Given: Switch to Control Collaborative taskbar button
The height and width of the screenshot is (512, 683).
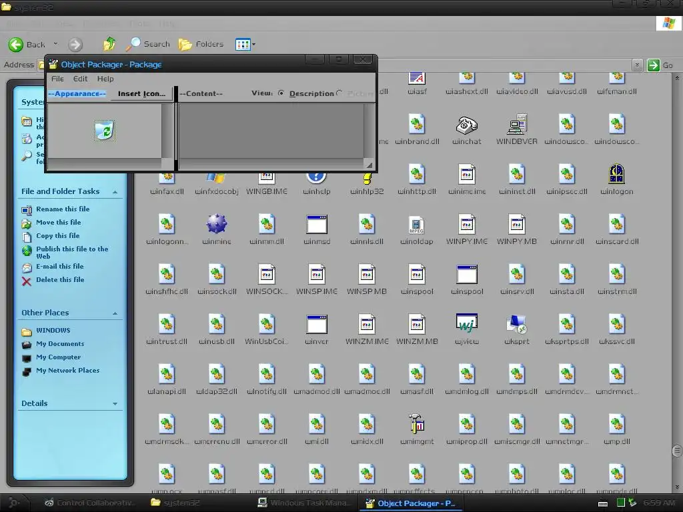Looking at the screenshot, I should coord(90,503).
